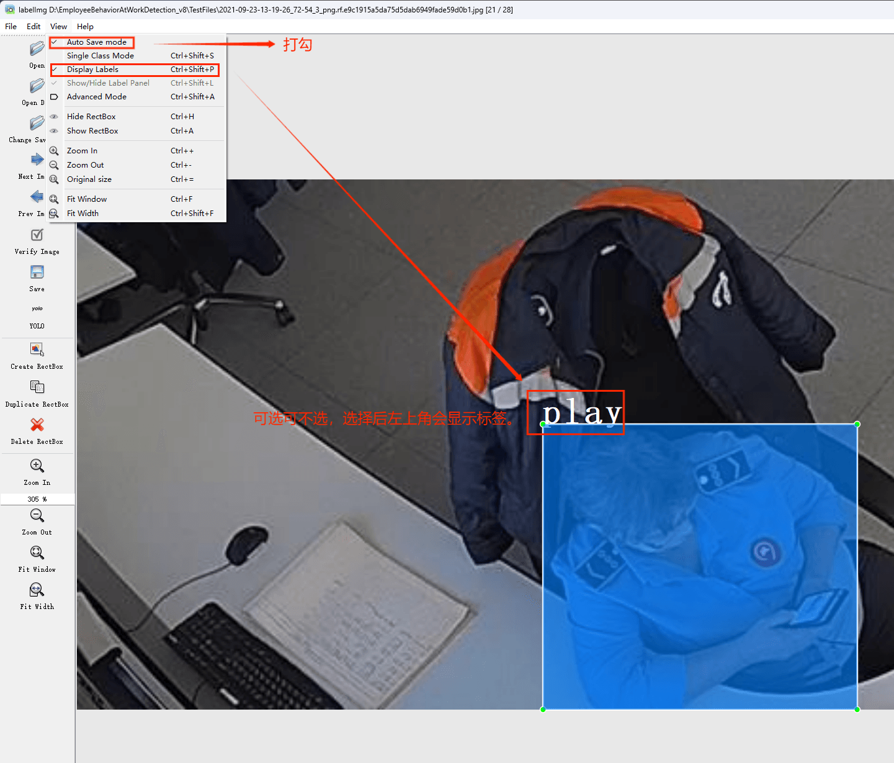Screen dimensions: 894x763
Task: Enable Single Class Mode in View menu
Action: pos(137,56)
